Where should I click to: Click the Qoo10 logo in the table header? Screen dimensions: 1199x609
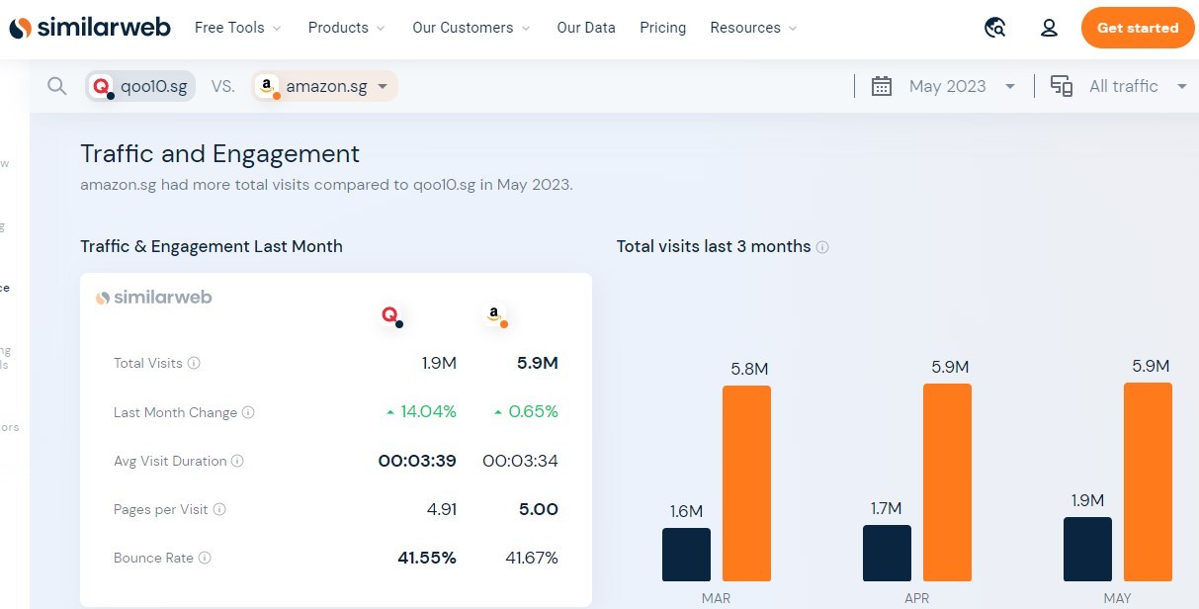[x=392, y=316]
